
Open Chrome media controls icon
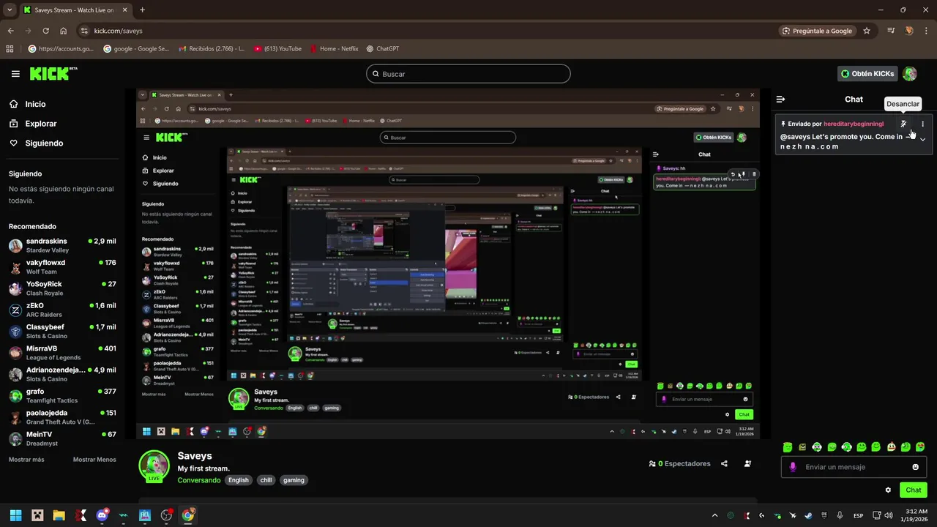tap(891, 31)
